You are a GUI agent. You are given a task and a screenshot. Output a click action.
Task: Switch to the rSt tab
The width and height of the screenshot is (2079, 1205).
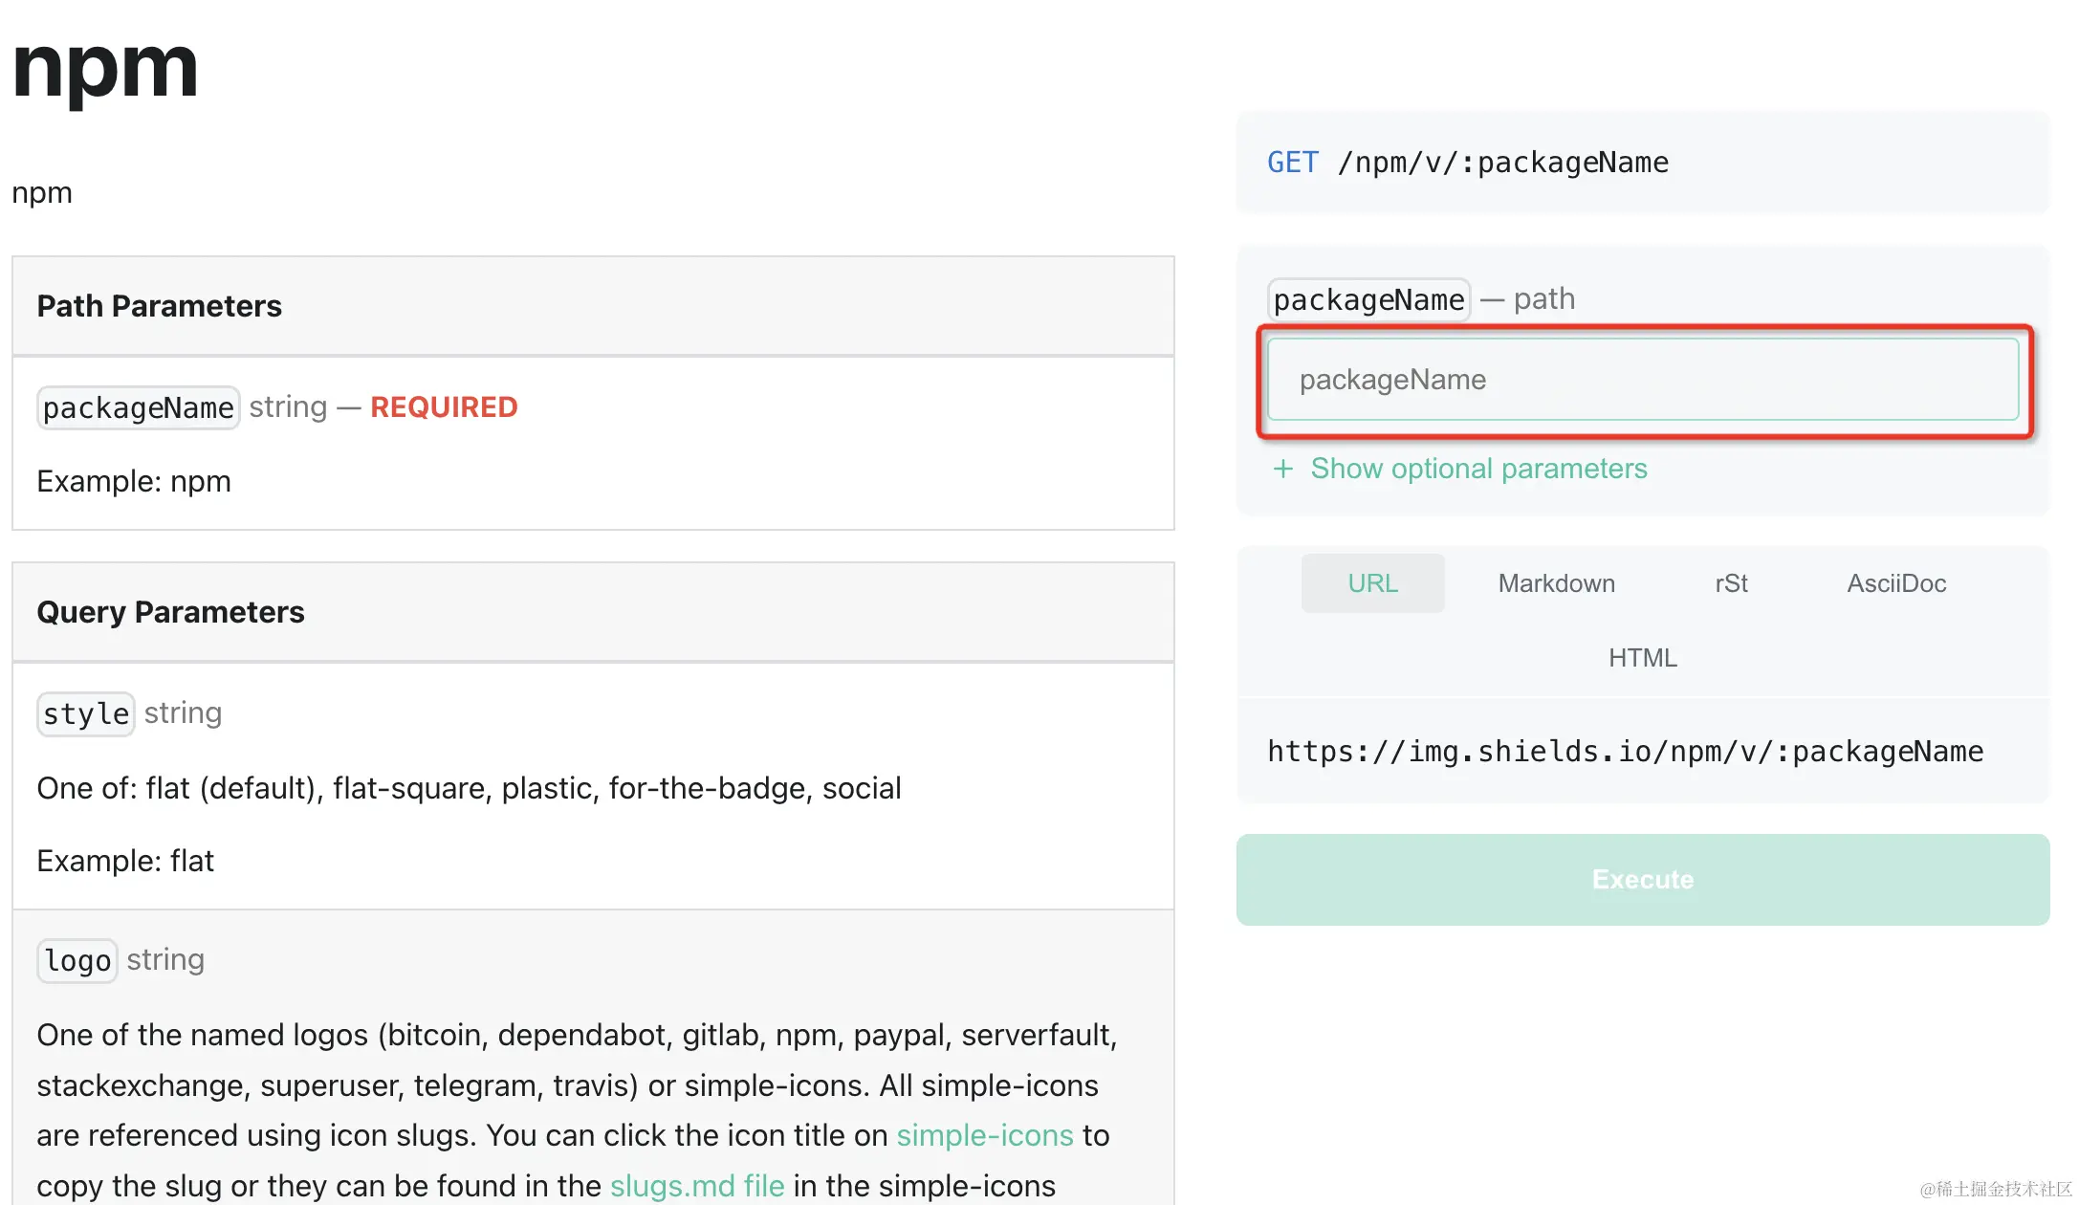[x=1731, y=583]
